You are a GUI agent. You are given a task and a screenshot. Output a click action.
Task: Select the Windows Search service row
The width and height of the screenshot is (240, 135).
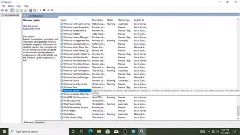(x=103, y=81)
